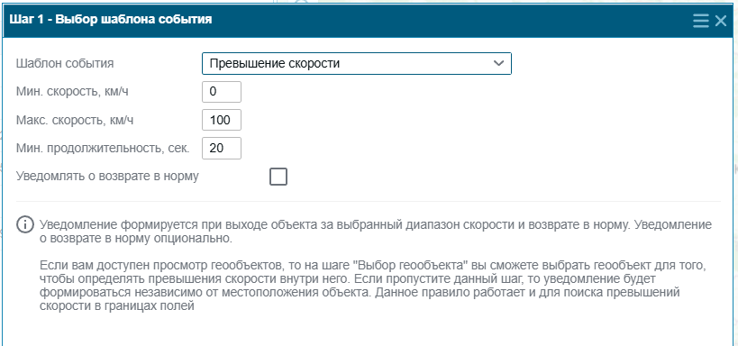The image size is (738, 346).
Task: Focus the Макс. скорость field showing 100
Action: tap(222, 120)
